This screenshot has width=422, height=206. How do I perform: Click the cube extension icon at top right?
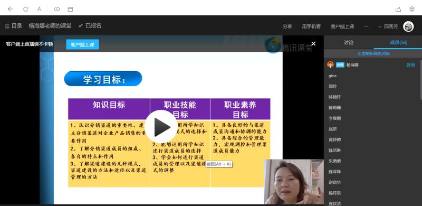point(412,9)
